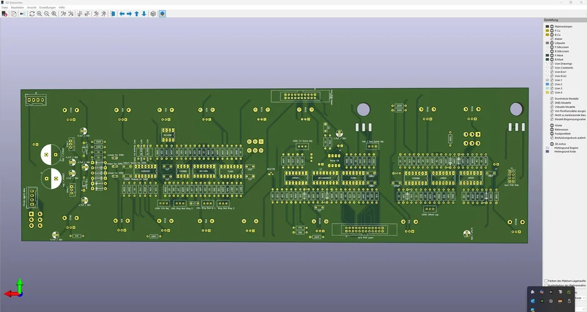This screenshot has width=587, height=312.
Task: Enable Farben des Platinen-Lagenaufbaus checkbox
Action: [546, 281]
